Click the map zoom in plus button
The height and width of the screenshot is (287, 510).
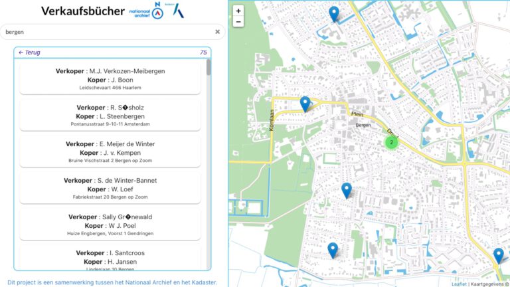(239, 11)
